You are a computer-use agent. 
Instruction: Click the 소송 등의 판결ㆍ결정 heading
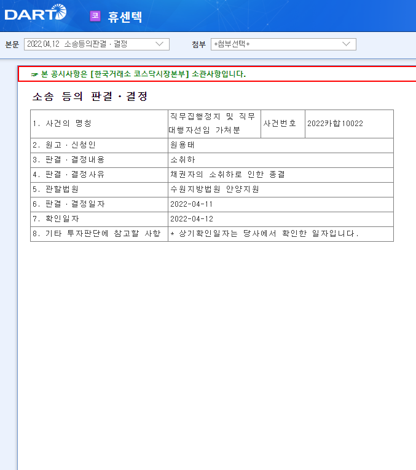(x=90, y=97)
